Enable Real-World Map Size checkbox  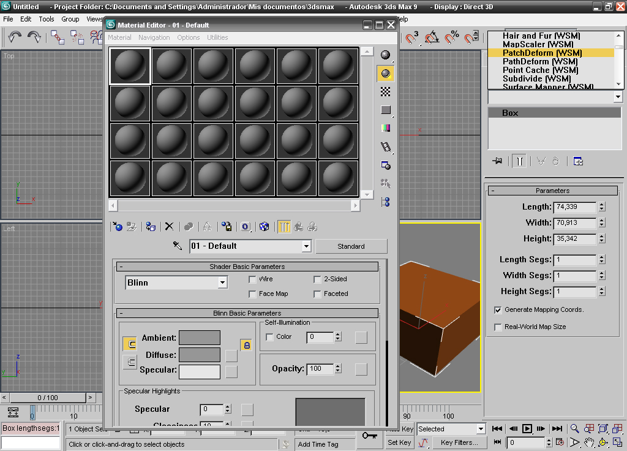(x=498, y=327)
